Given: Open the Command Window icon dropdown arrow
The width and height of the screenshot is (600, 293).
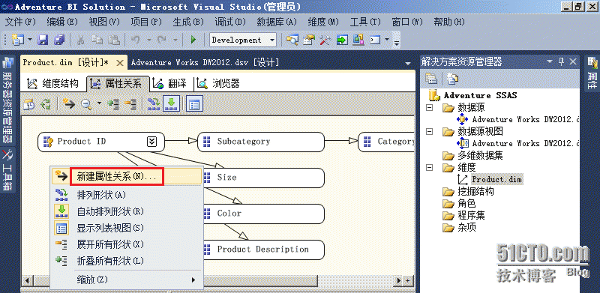Looking at the screenshot, I should pos(387,40).
